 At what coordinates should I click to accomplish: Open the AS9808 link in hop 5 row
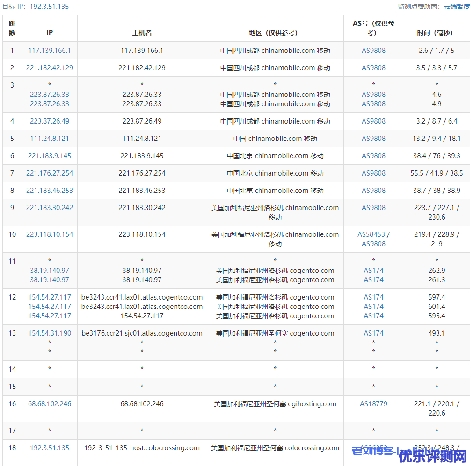[x=373, y=139]
